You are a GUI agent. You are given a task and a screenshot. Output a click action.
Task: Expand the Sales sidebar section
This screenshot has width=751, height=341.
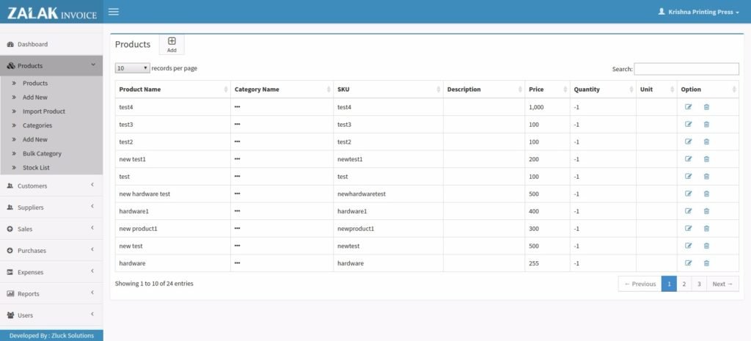tap(51, 229)
